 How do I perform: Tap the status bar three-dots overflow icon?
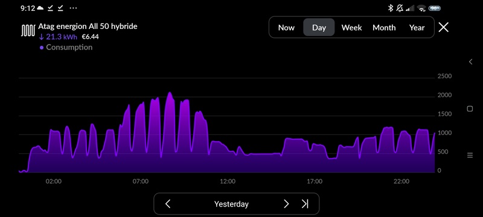pyautogui.click(x=73, y=8)
